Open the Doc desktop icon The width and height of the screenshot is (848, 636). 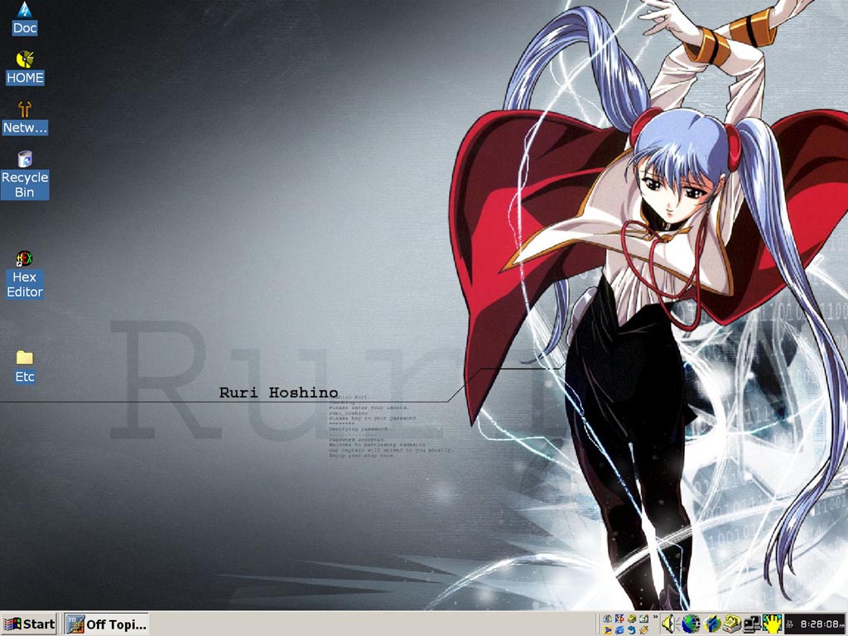coord(24,18)
